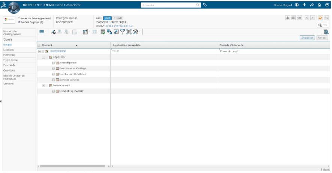Open Historique in the side menu

[9, 55]
